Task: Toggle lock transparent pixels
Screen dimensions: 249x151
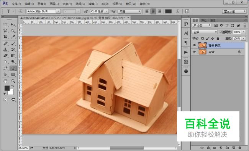Action: point(202,39)
